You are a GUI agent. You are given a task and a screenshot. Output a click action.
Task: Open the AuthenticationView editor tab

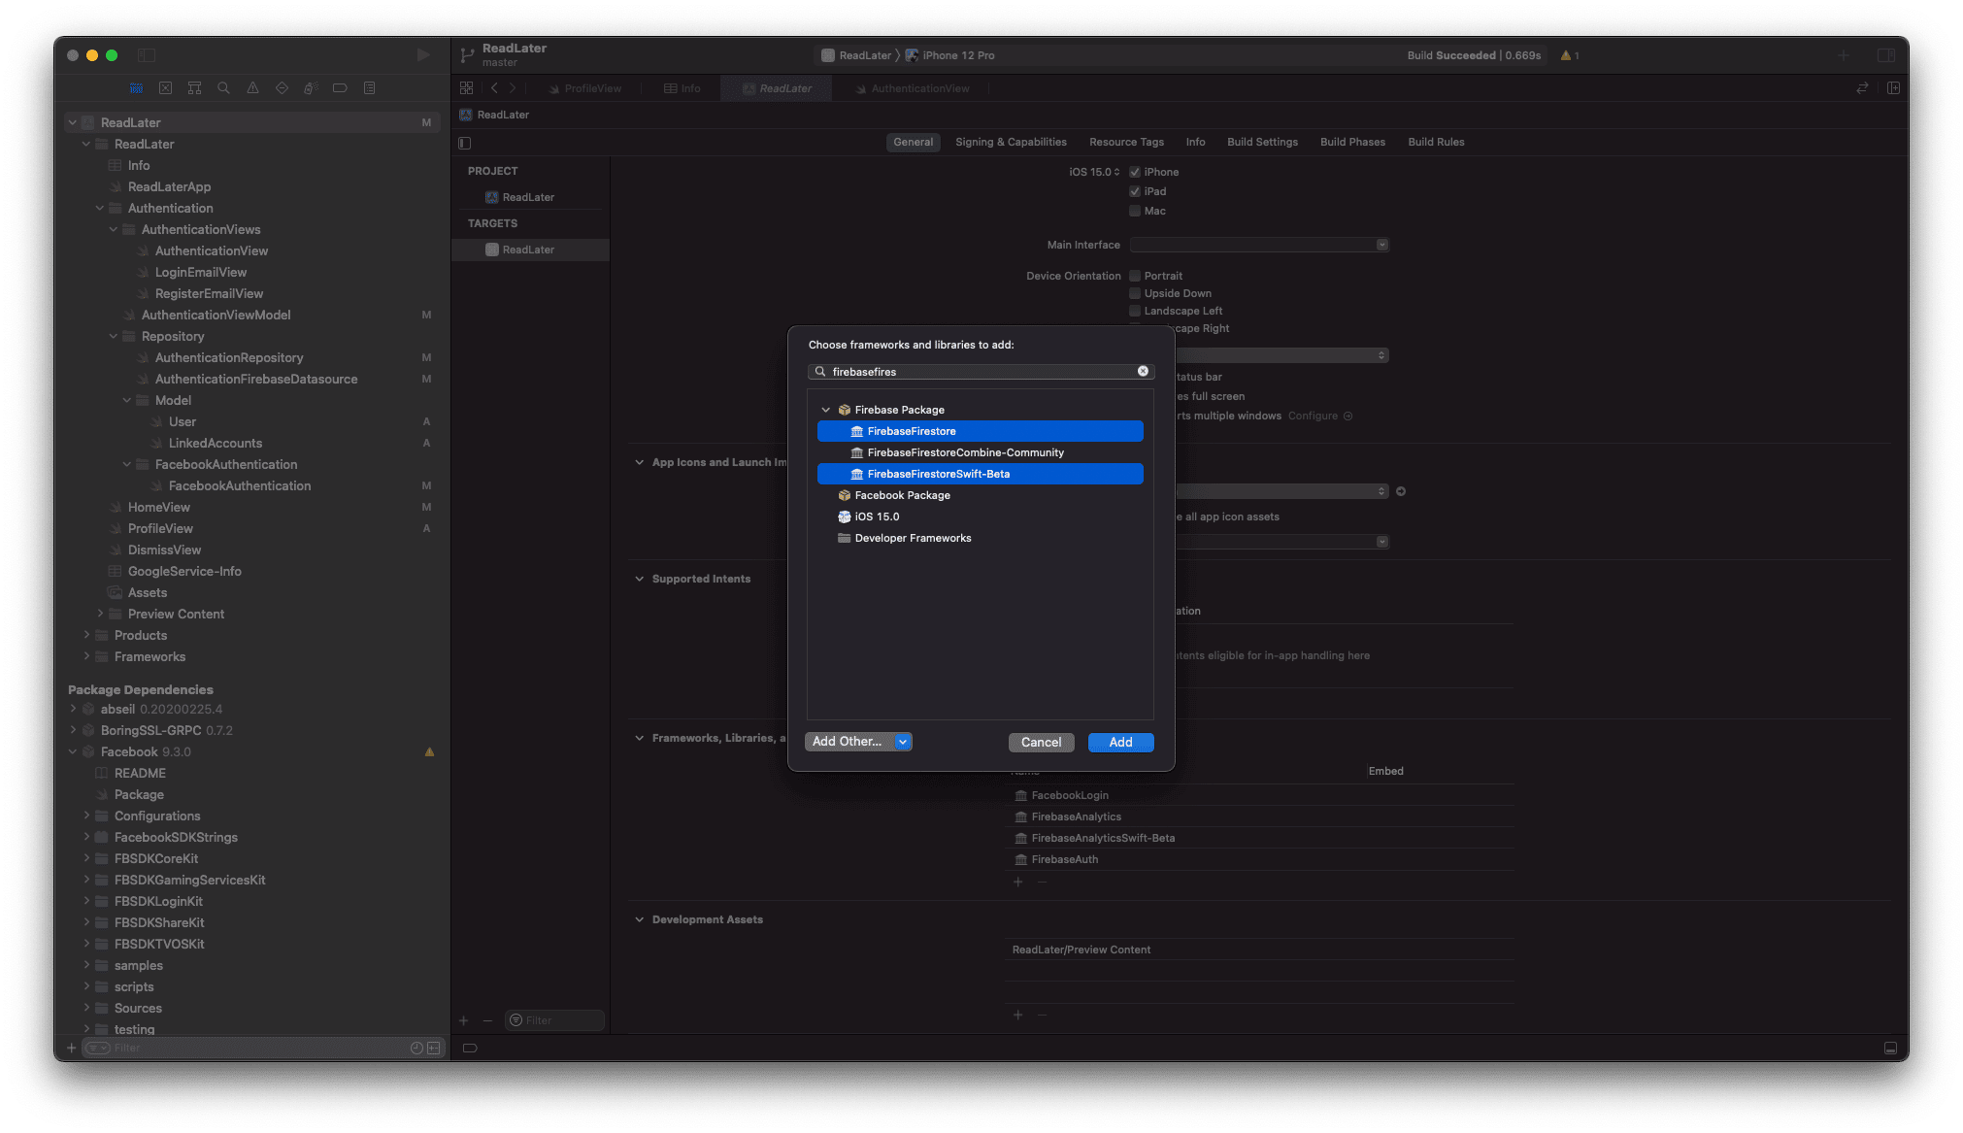(x=913, y=88)
